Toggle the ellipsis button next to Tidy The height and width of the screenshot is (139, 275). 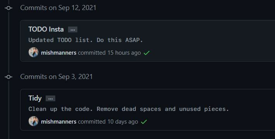tap(51, 99)
